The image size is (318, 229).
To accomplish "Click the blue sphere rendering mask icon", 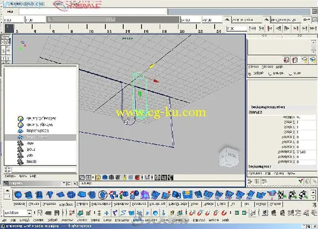I will tap(155, 213).
